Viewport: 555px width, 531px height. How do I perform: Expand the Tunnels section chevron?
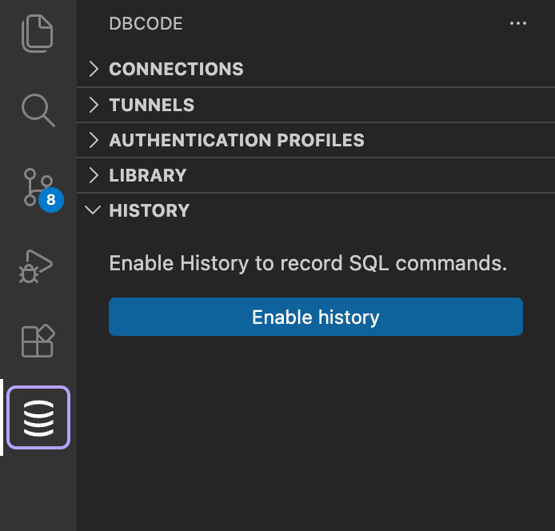[x=94, y=105]
